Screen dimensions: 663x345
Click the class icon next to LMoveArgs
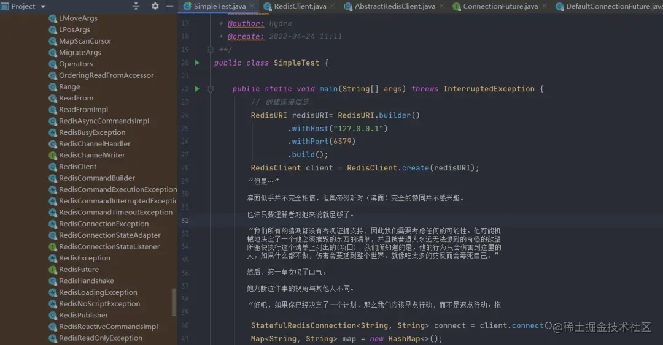coord(53,18)
